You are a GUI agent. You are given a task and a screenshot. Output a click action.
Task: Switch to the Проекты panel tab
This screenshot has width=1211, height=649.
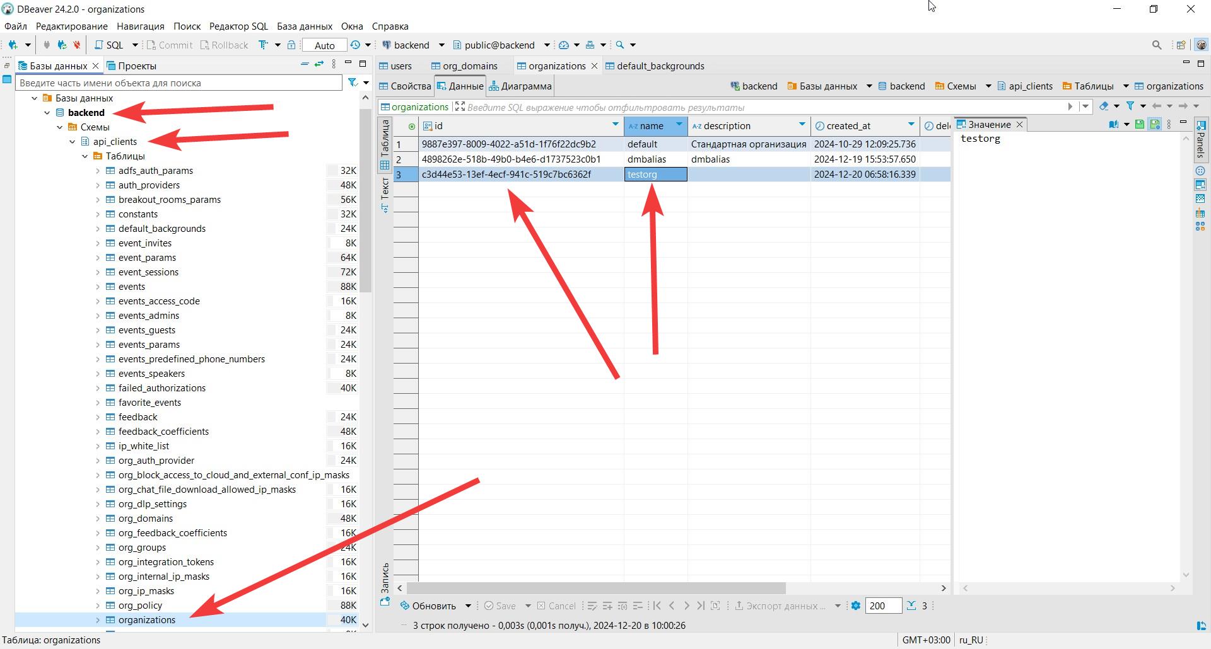point(131,66)
